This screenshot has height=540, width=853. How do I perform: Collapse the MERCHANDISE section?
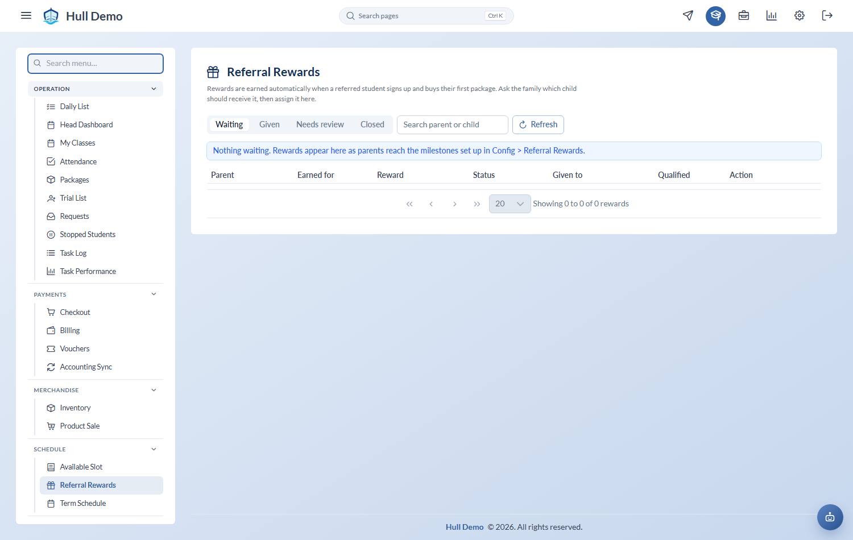pos(96,390)
